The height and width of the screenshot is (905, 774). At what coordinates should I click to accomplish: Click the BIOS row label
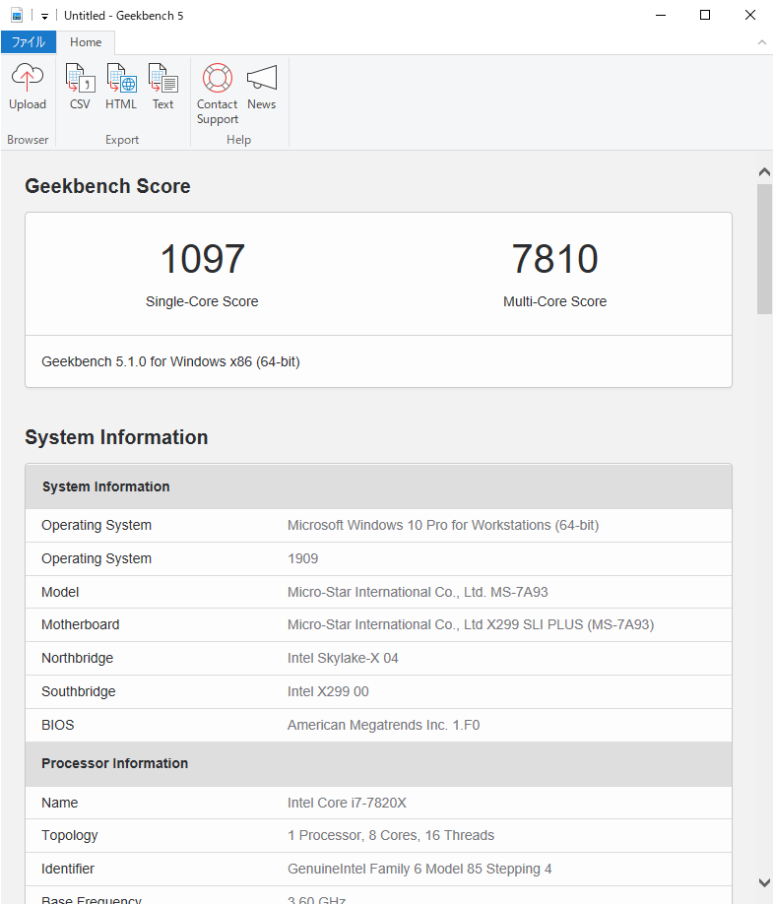click(58, 725)
